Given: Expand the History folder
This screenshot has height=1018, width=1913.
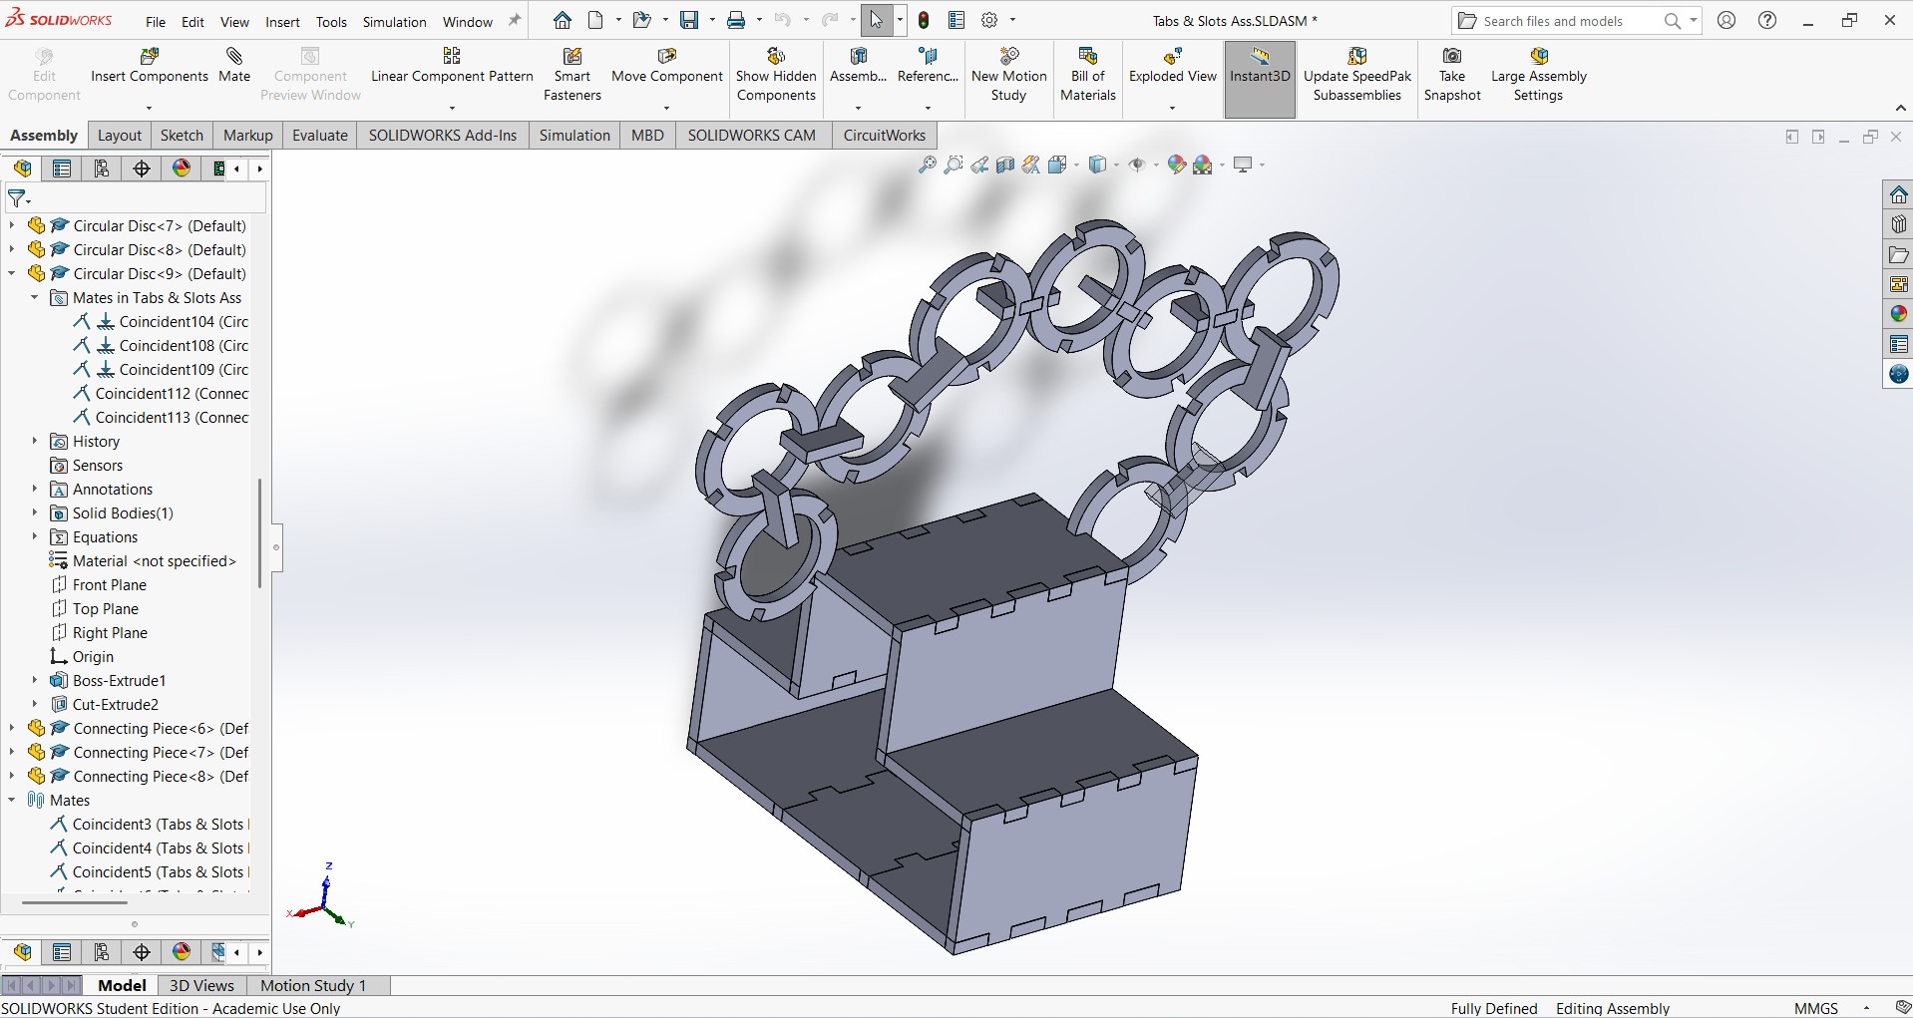Looking at the screenshot, I should (35, 441).
